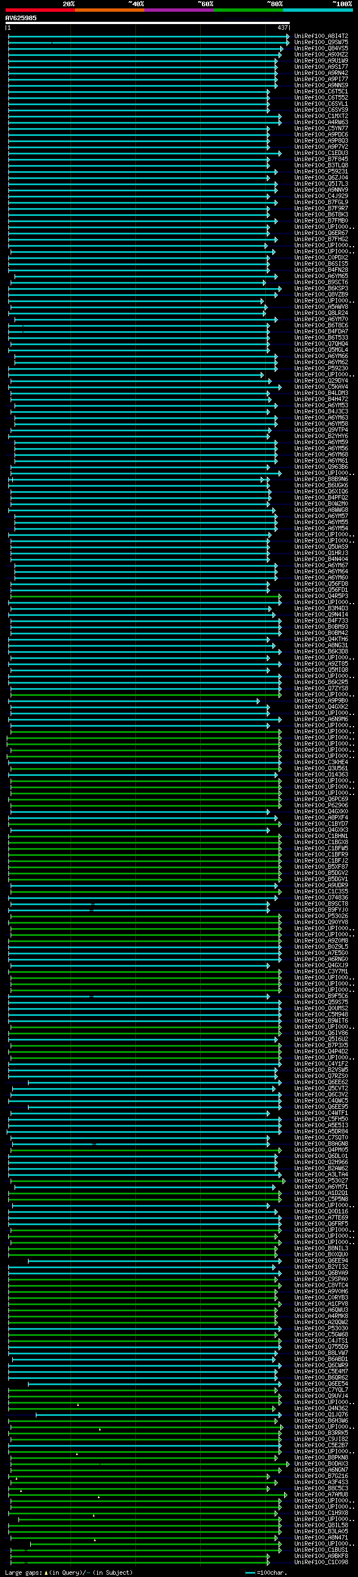Click the red 20% identity legend segment
Screen dimensions: 358x1577
tap(40, 10)
